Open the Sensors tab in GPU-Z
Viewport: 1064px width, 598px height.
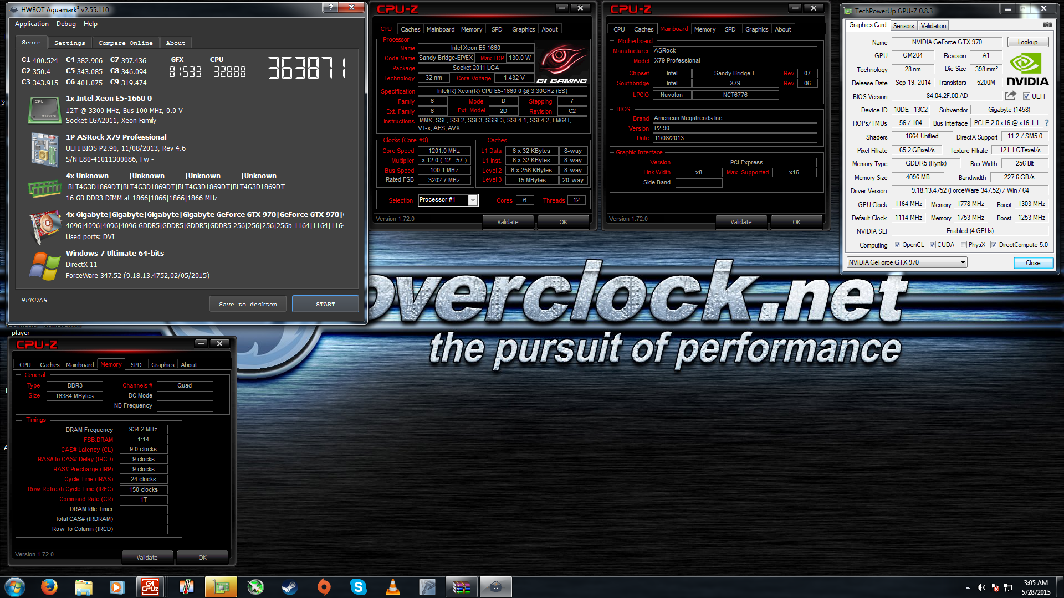pyautogui.click(x=903, y=26)
